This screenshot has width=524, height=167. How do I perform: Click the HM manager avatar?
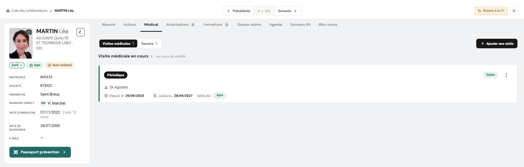click(x=43, y=103)
